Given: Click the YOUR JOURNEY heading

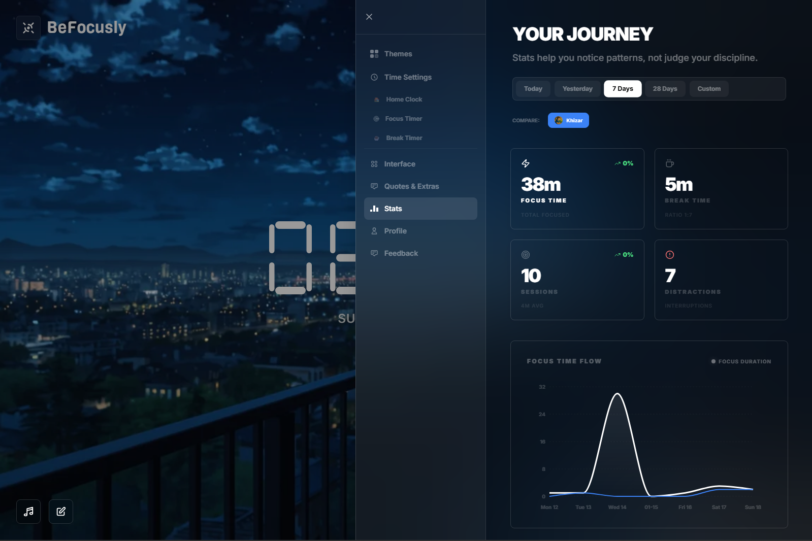Looking at the screenshot, I should pyautogui.click(x=582, y=34).
